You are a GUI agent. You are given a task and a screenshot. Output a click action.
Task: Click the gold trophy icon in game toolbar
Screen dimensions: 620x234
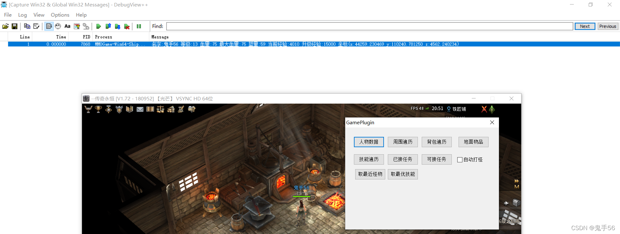(98, 109)
